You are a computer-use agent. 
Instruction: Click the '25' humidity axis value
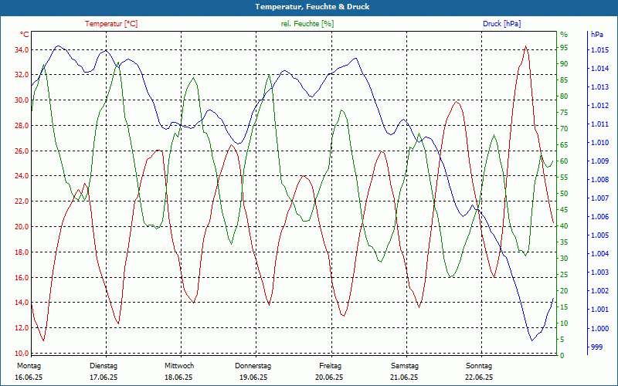click(564, 275)
